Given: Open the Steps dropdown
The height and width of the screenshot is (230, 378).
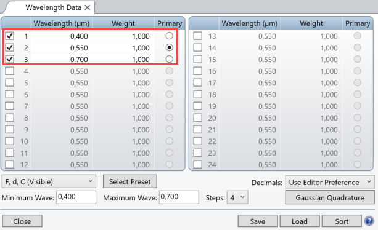Looking at the screenshot, I should (x=237, y=197).
